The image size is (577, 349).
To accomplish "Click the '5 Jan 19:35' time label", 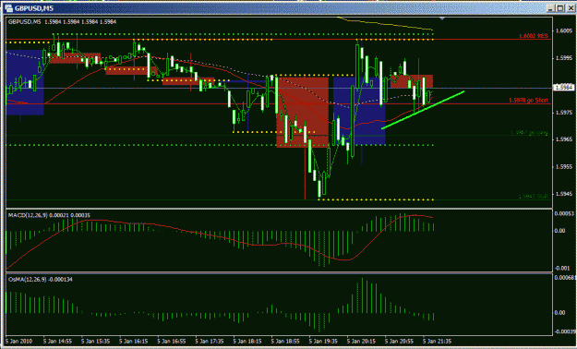I will [x=323, y=342].
